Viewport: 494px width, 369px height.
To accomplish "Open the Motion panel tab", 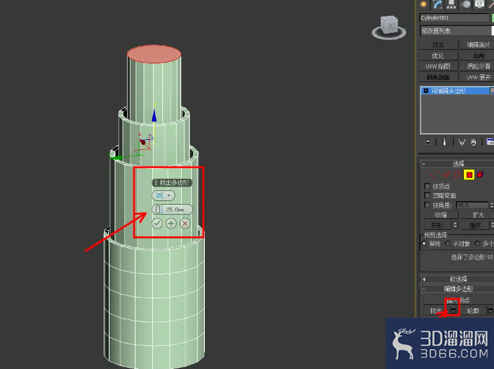I will pos(466,4).
